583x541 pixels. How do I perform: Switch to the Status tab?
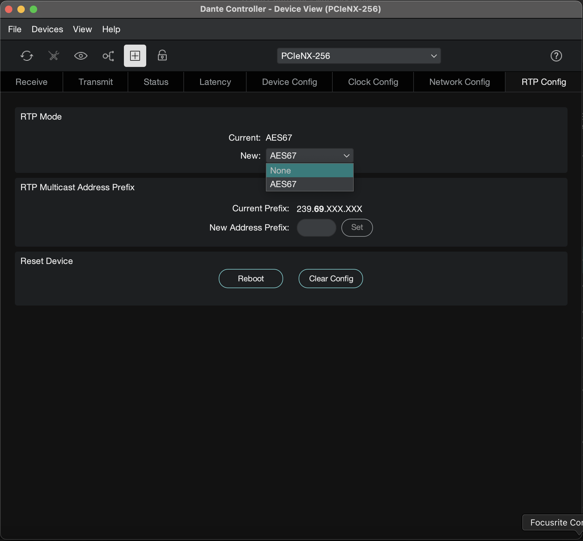(156, 82)
